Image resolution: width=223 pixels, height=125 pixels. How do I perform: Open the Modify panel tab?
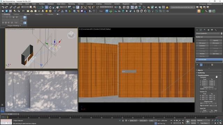click(x=201, y=30)
